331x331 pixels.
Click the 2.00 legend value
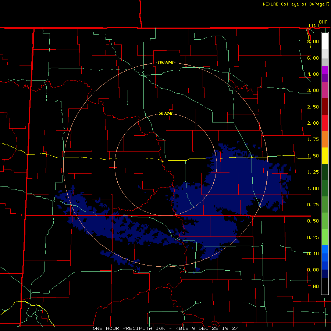pyautogui.click(x=313, y=123)
